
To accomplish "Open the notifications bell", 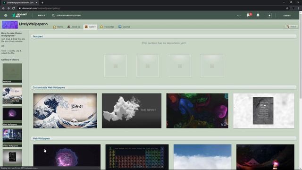I will tap(258, 15).
